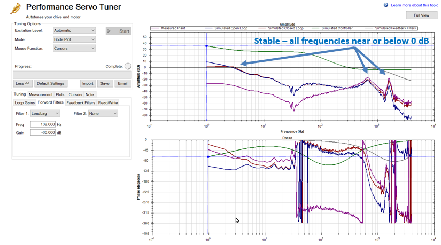Open Learn more about this topic link
The height and width of the screenshot is (245, 441).
click(414, 5)
